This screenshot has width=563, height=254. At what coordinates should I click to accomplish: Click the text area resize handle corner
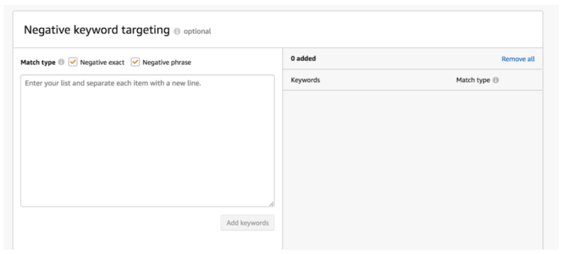click(271, 204)
